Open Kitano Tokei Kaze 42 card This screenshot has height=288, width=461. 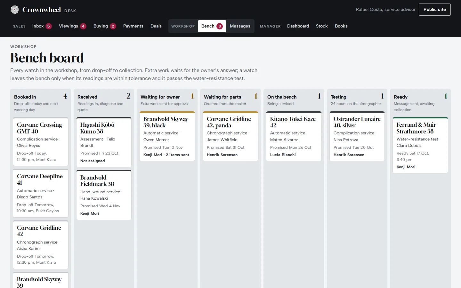[x=294, y=136]
